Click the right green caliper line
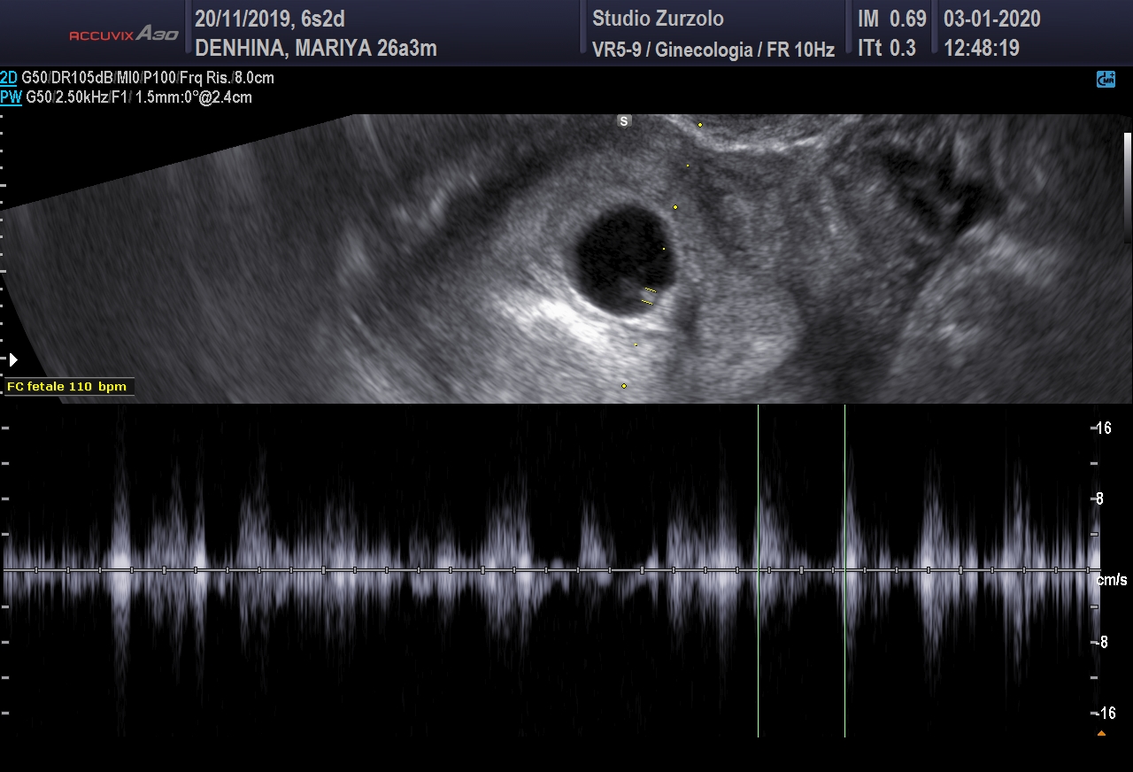 point(845,570)
